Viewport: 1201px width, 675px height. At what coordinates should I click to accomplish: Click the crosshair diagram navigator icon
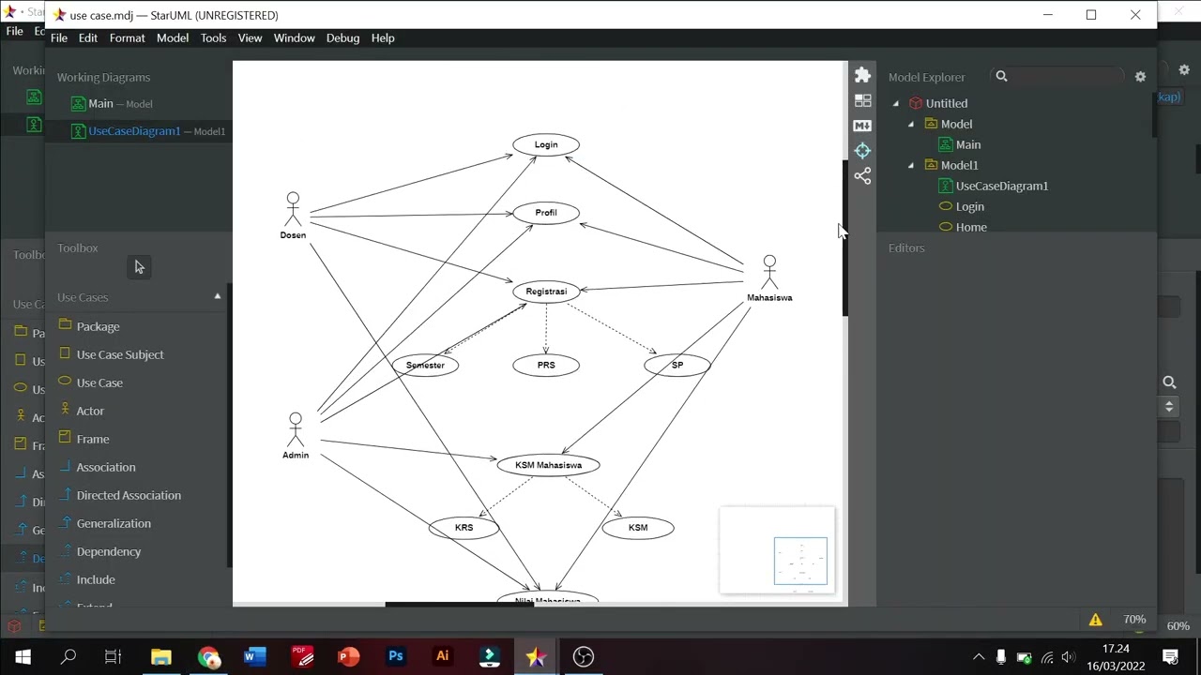(x=862, y=150)
